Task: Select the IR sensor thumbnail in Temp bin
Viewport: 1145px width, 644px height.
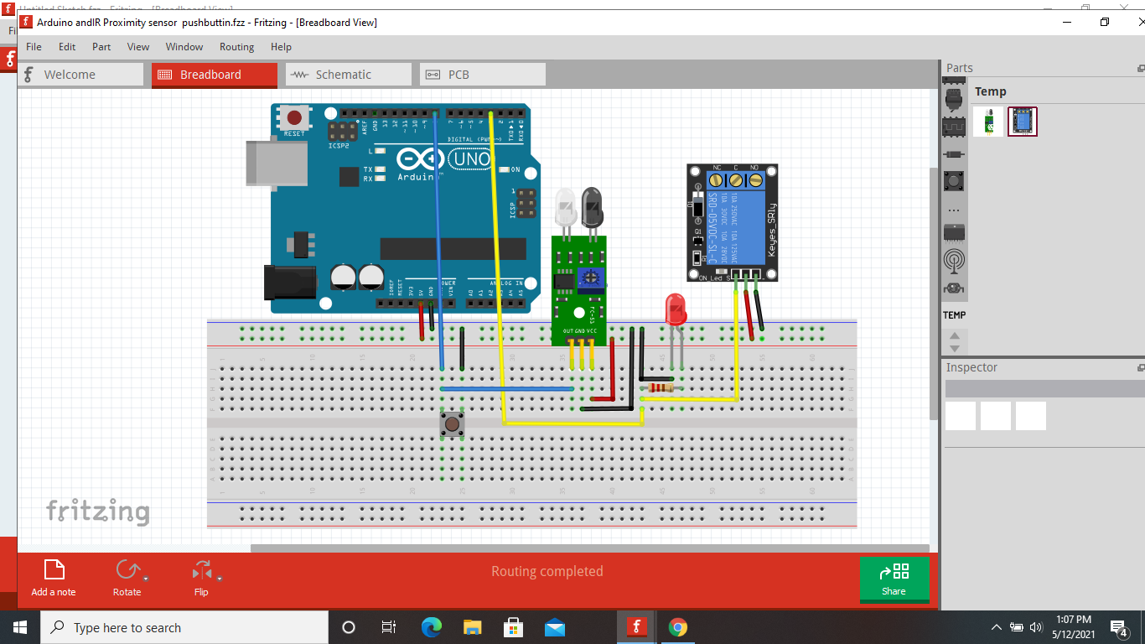Action: click(x=987, y=122)
